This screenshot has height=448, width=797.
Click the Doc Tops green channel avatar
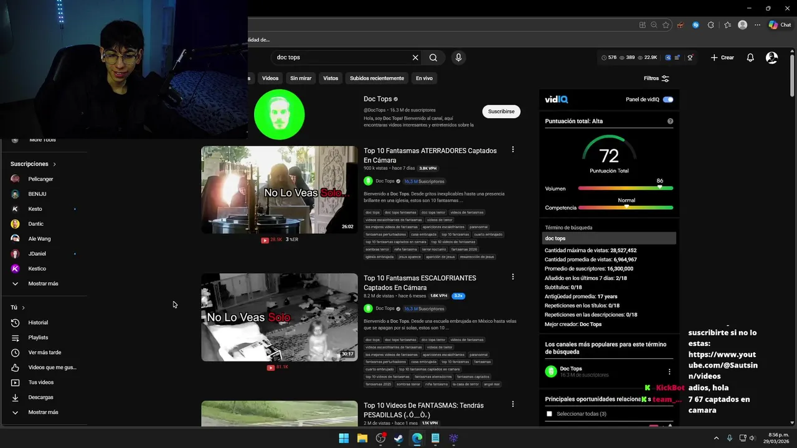280,114
